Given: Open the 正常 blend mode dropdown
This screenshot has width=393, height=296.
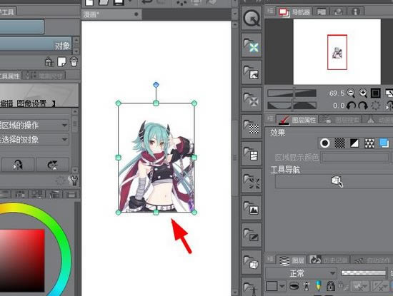Looking at the screenshot, I should pyautogui.click(x=301, y=273).
